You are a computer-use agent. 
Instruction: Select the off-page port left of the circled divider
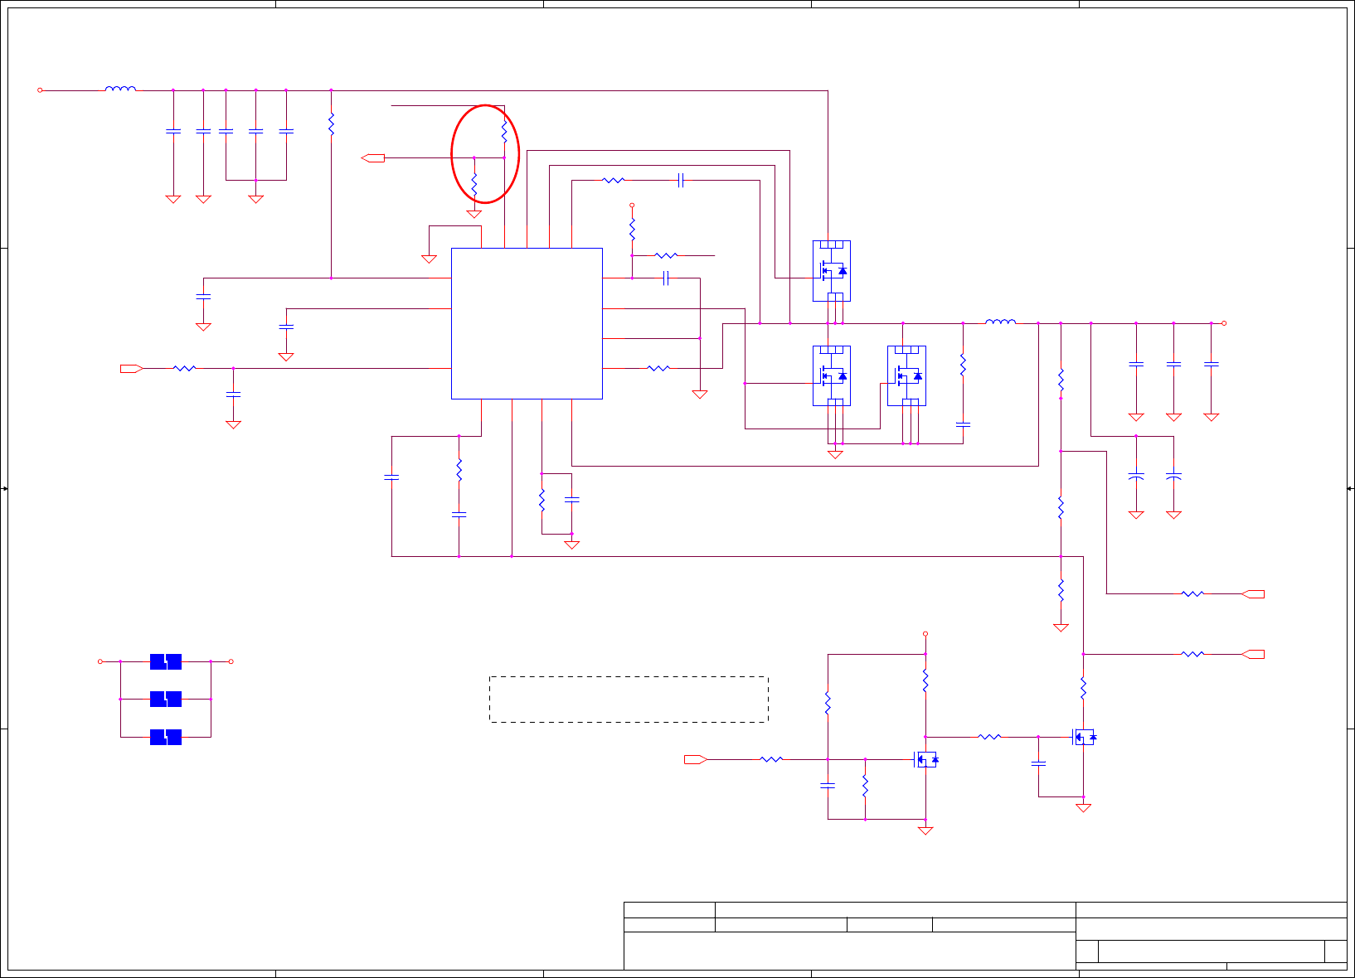(373, 157)
